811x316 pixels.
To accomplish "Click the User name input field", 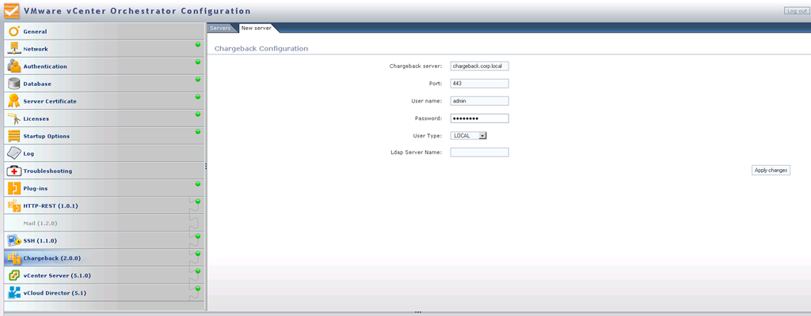I will point(479,100).
